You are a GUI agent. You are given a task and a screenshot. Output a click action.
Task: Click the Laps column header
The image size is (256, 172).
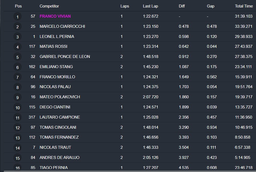tap(125, 6)
